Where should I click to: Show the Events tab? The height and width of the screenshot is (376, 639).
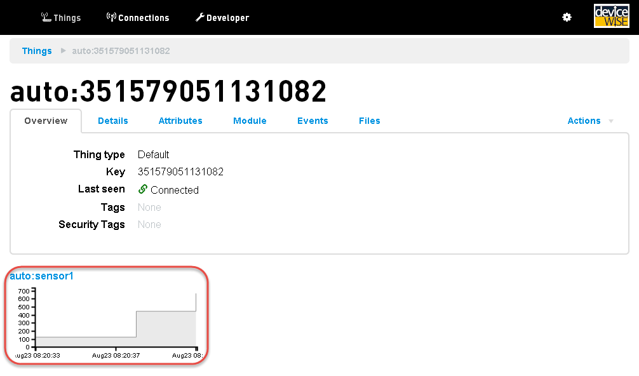313,121
